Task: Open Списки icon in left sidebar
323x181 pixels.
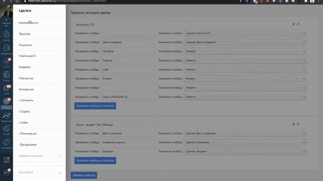Action: pos(7,75)
